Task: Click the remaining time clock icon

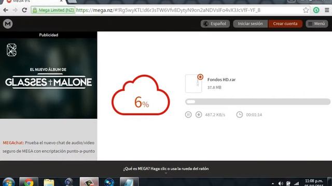Action: [240, 115]
